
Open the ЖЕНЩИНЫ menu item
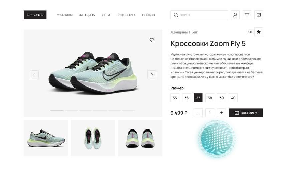pos(87,15)
